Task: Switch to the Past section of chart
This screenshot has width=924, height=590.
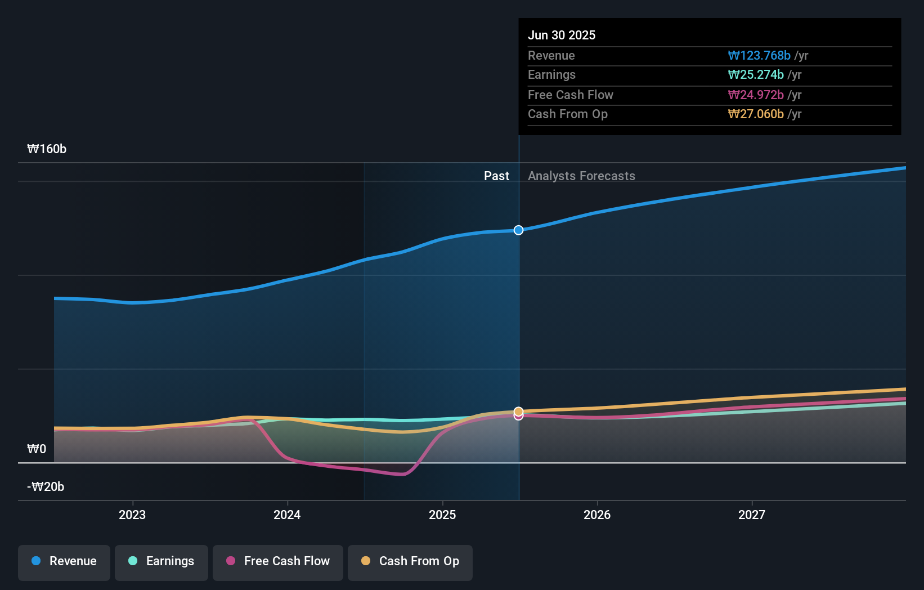Action: (496, 176)
